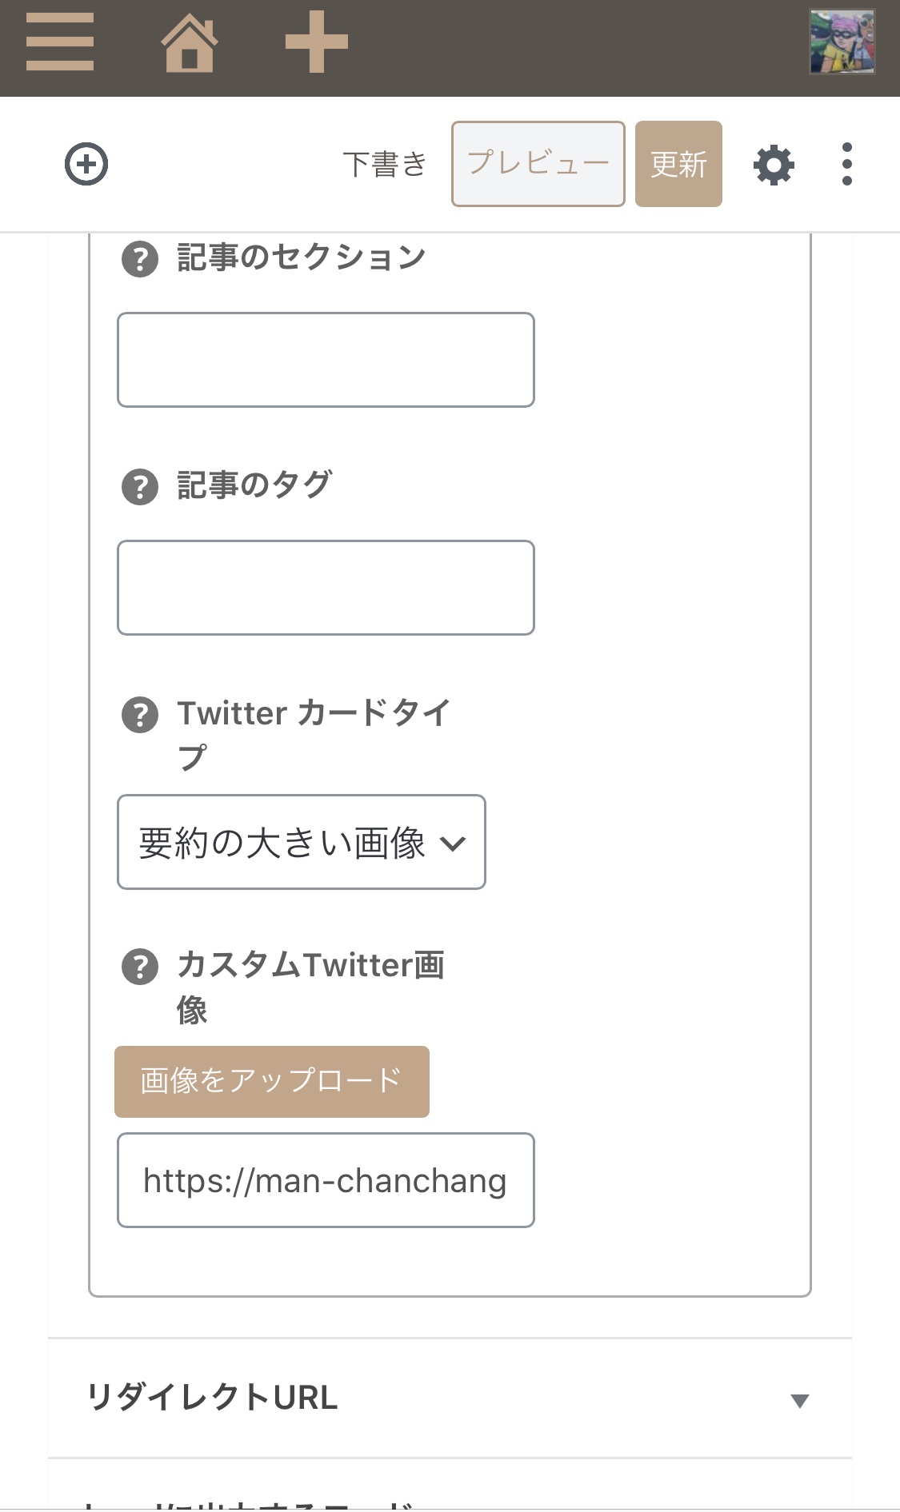The height and width of the screenshot is (1512, 900).
Task: Open the circled plus block inserter
Action: point(86,164)
